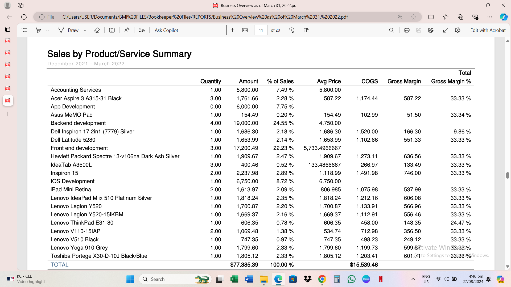Start Read Aloud
This screenshot has height=287, width=511.
[x=127, y=30]
